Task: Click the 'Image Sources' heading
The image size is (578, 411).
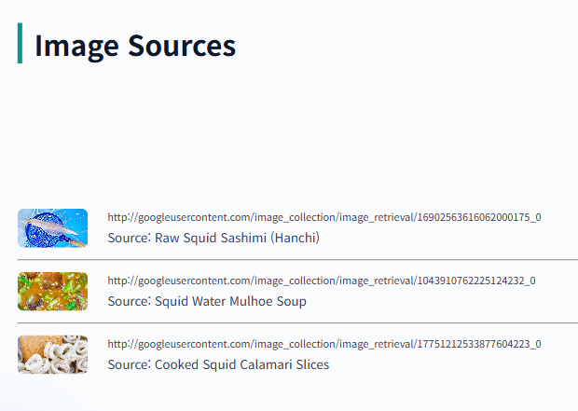Action: [x=135, y=46]
